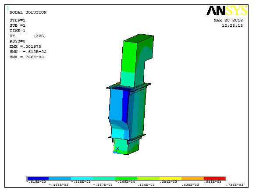Click the yellow legend color swatch
256x192 pixels.
pyautogui.click(x=171, y=178)
